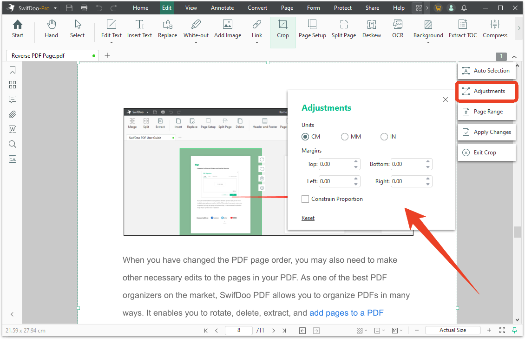Click the Split Page tool
The image size is (525, 339).
click(x=344, y=29)
